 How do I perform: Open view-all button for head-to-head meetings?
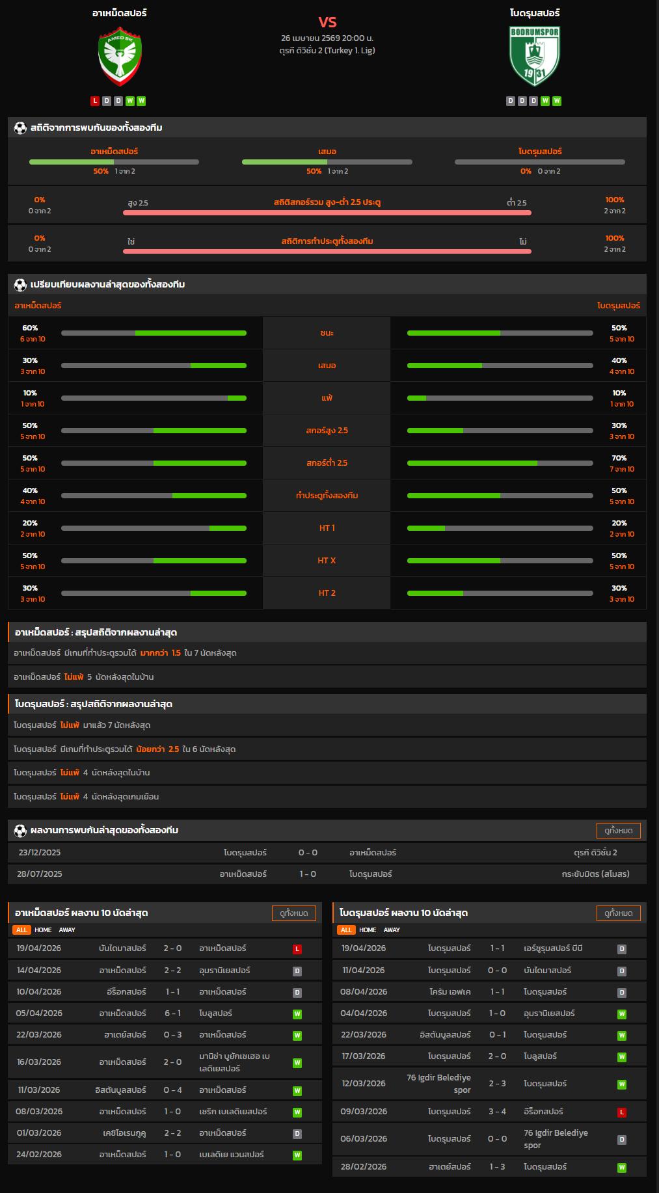pyautogui.click(x=618, y=831)
